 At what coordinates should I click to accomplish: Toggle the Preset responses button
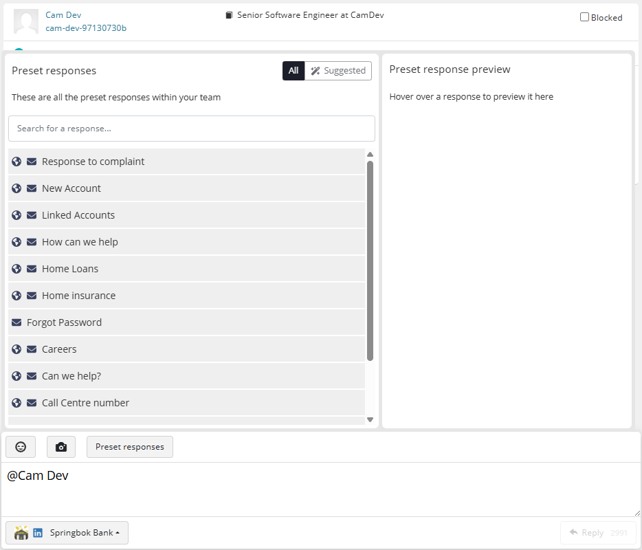click(130, 447)
